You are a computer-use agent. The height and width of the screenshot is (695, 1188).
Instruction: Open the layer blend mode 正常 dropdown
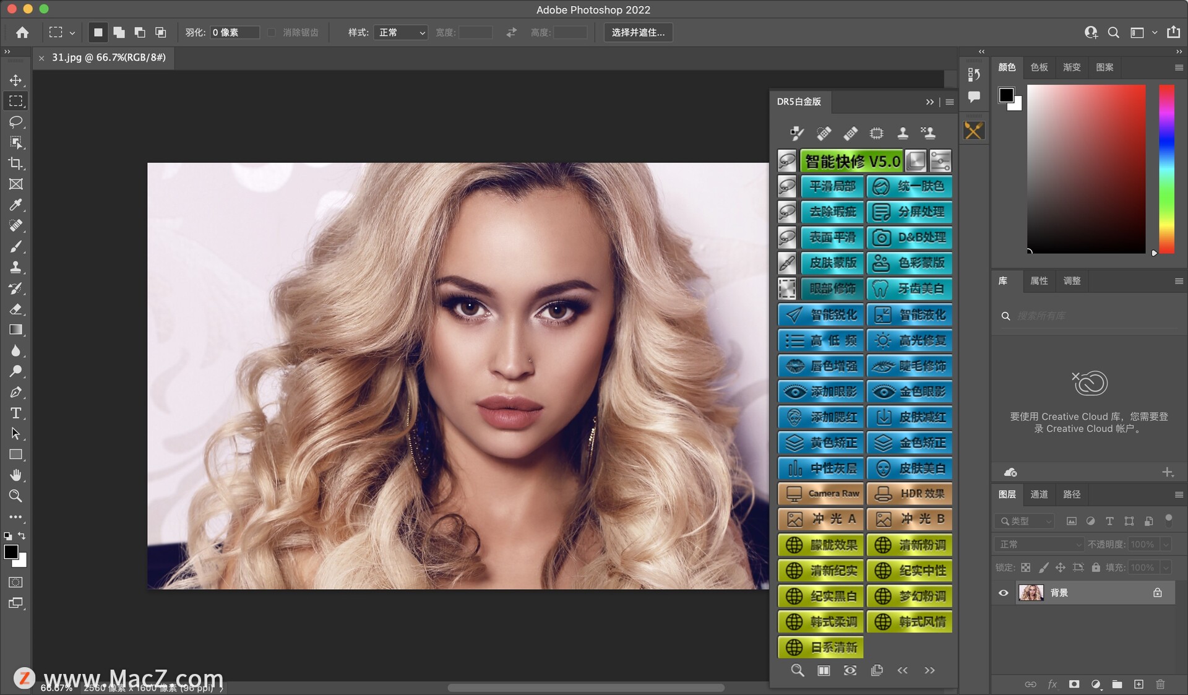coord(1039,545)
